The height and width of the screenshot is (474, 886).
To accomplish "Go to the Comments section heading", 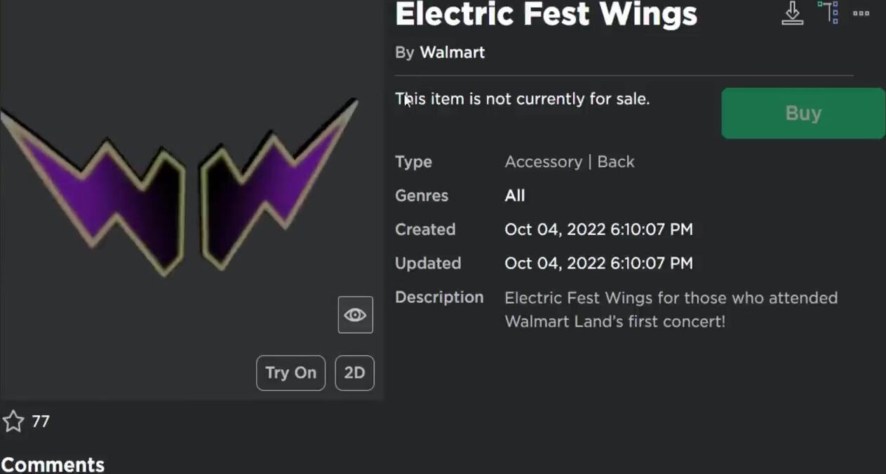I will tap(53, 464).
